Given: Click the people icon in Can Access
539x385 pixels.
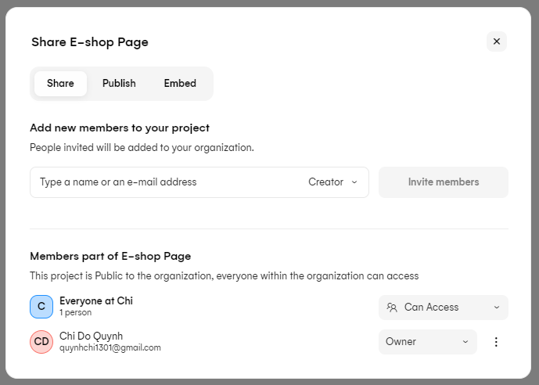Looking at the screenshot, I should pyautogui.click(x=392, y=308).
